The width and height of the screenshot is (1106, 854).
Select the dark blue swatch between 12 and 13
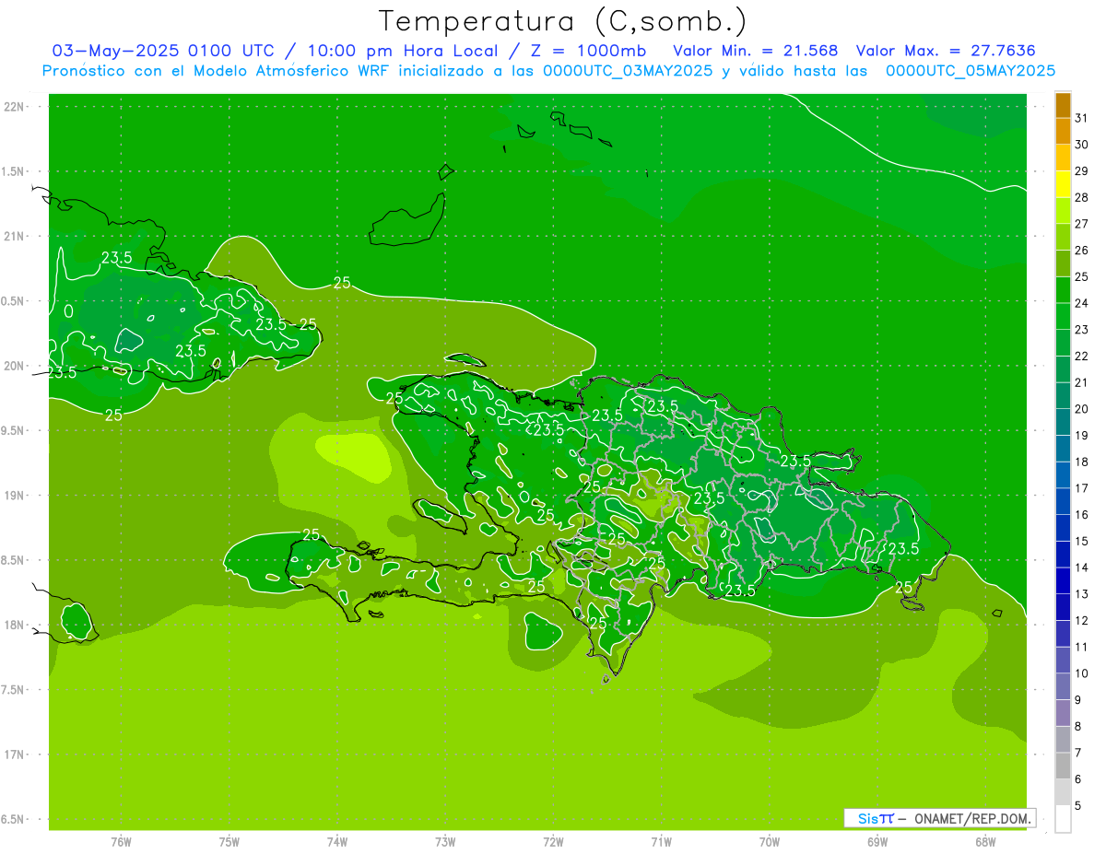(1063, 607)
